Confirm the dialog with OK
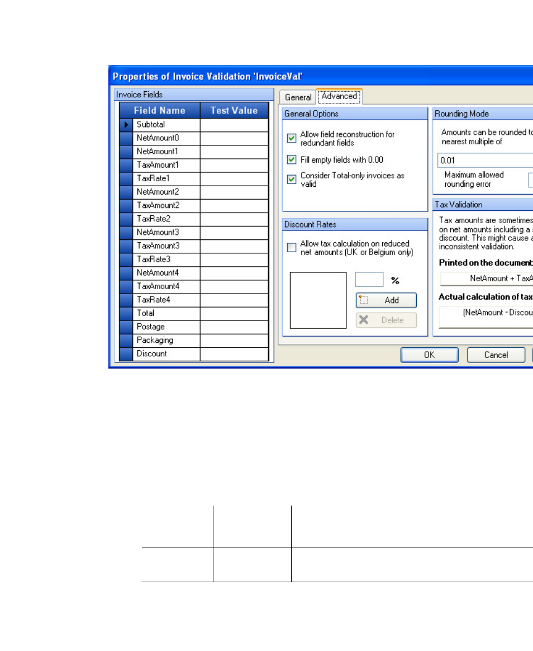Image resolution: width=533 pixels, height=651 pixels. 429,355
